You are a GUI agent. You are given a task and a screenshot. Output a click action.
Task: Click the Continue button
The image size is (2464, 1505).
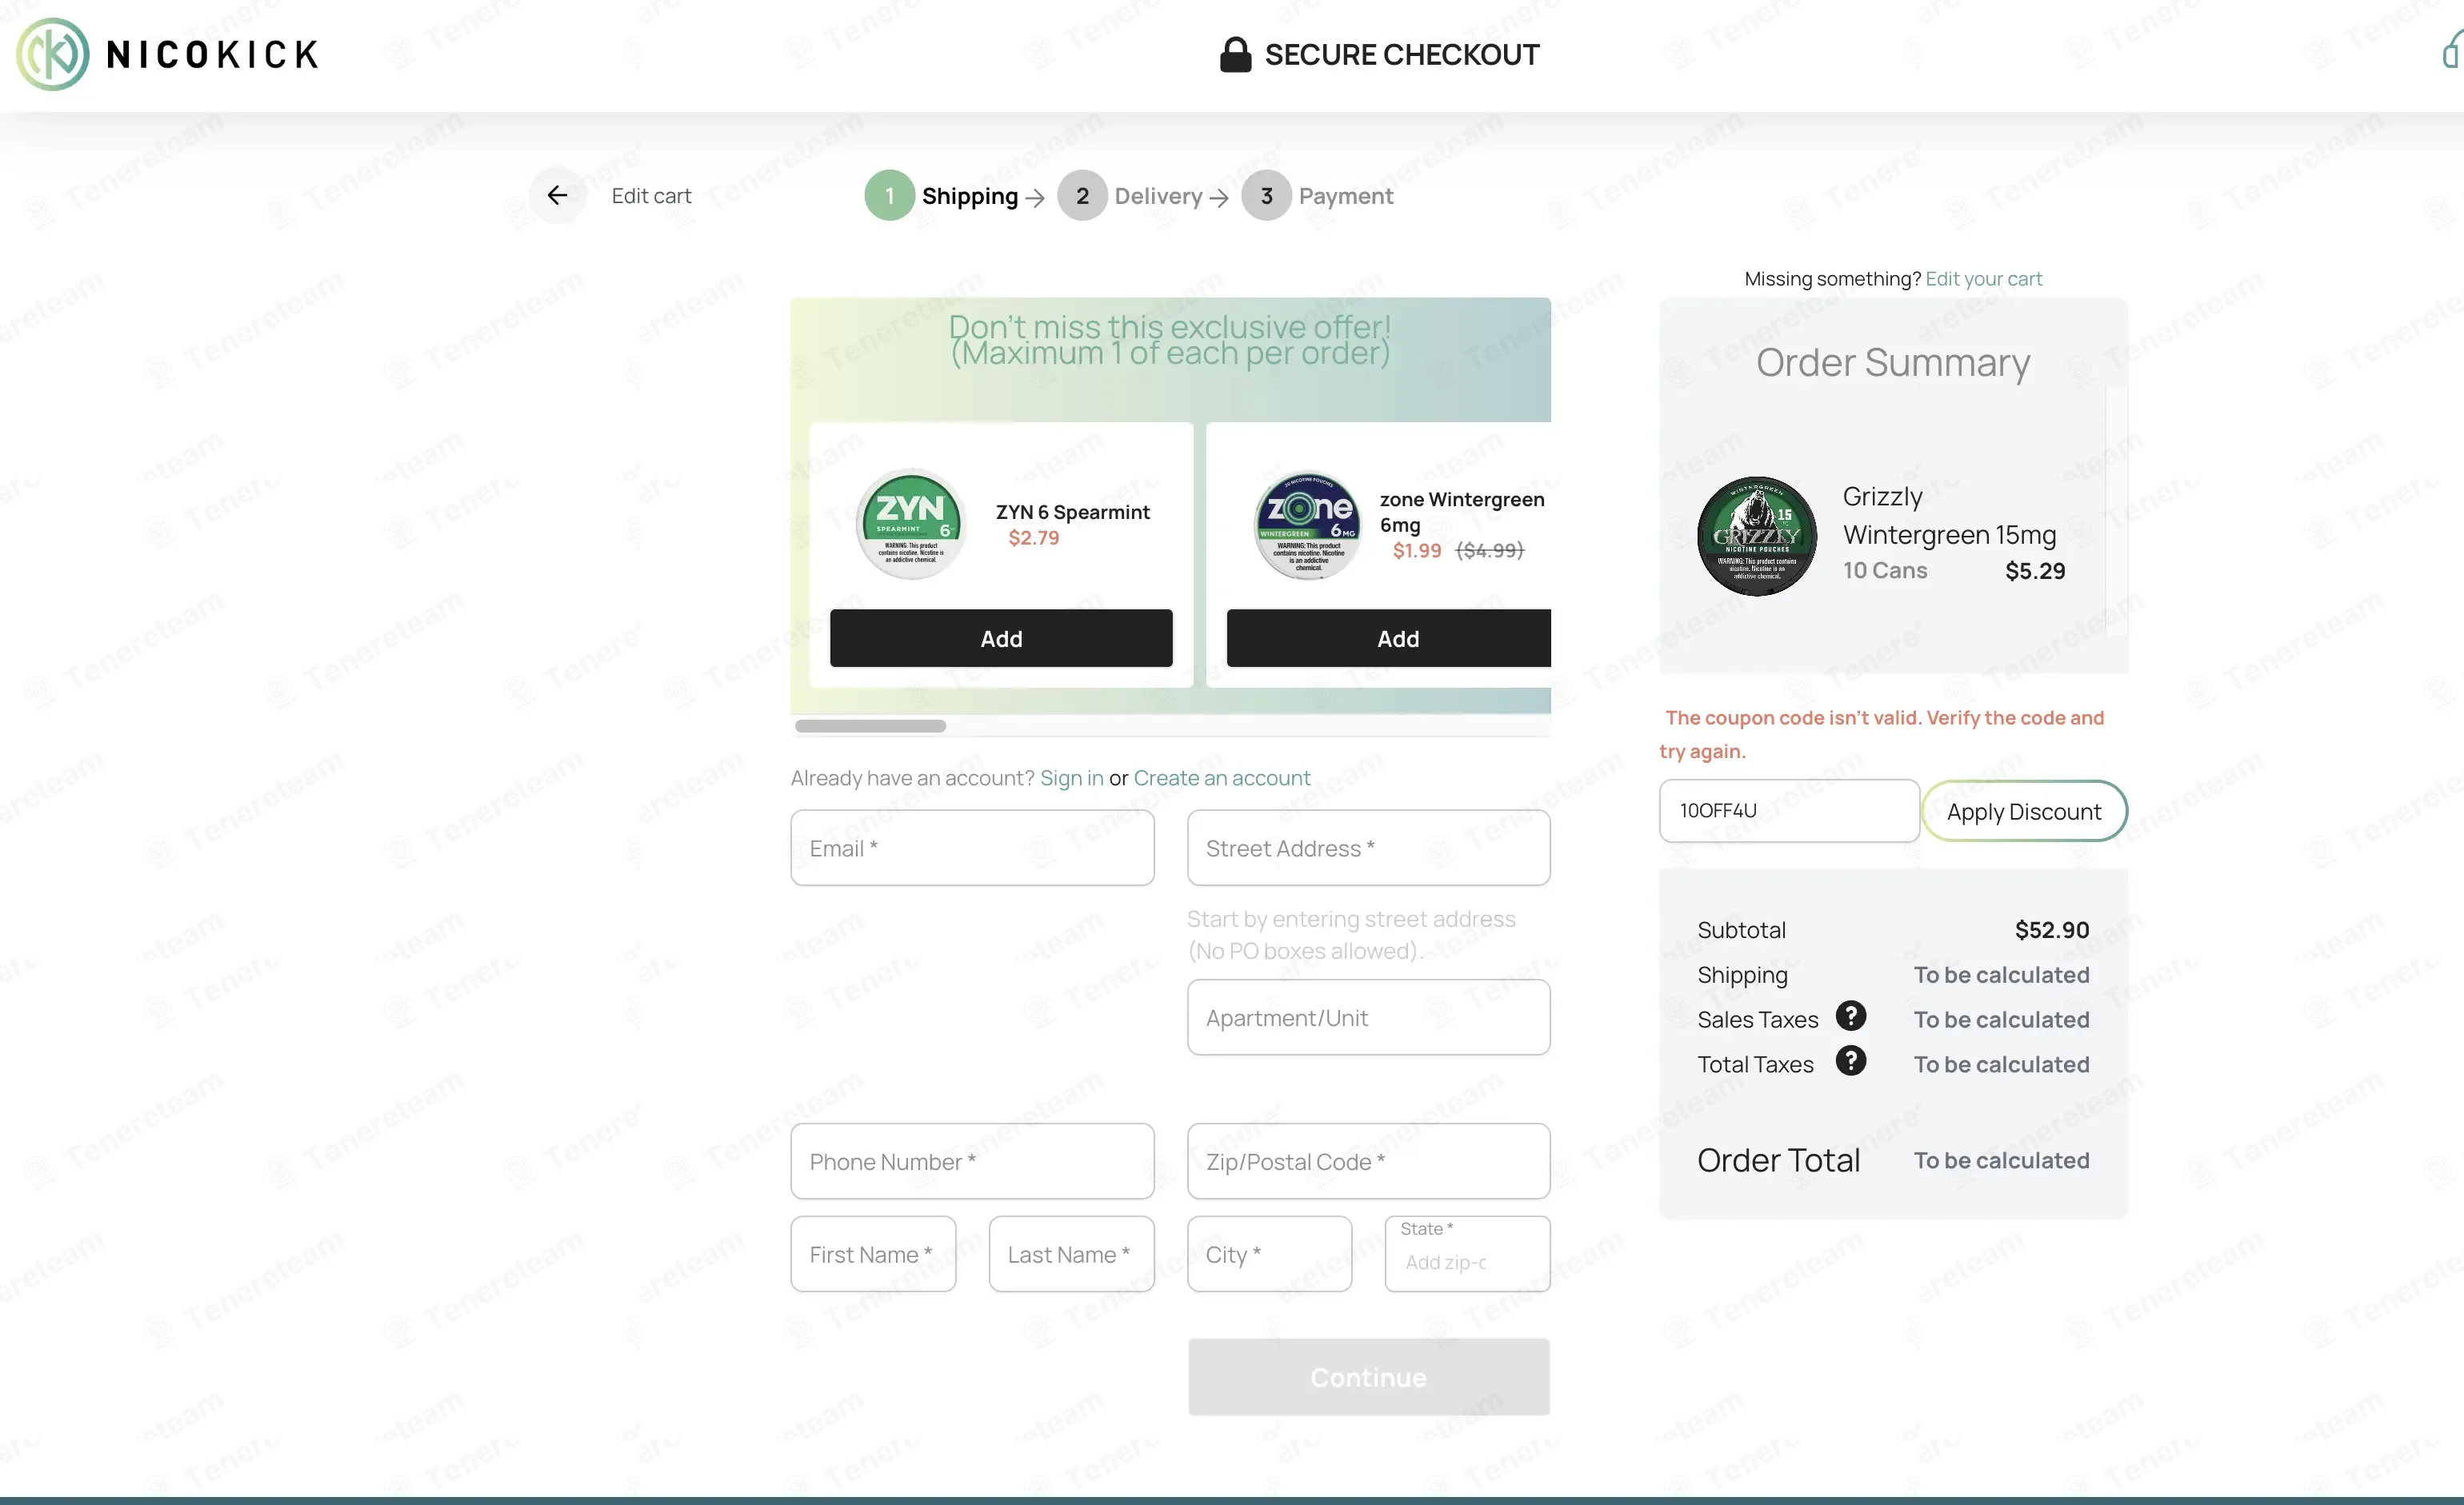[1368, 1377]
